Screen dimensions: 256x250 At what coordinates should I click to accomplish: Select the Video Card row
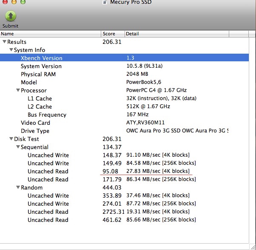125,123
